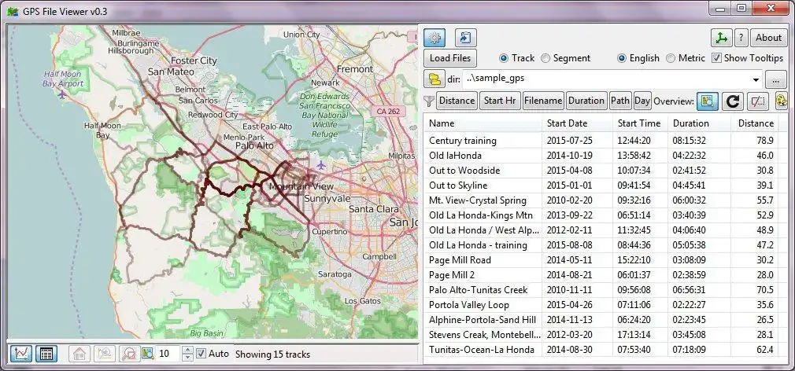
Task: Click the GPS File Viewer title bar icon
Action: tap(12, 12)
